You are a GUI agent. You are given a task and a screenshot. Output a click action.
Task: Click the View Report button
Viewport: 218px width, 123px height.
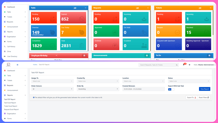pos(205,89)
